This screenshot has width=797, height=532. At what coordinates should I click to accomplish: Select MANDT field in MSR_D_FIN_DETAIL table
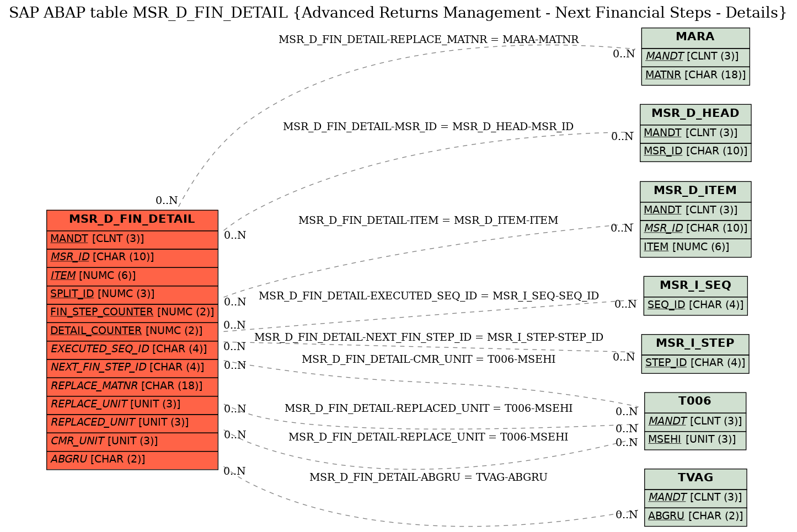point(132,239)
